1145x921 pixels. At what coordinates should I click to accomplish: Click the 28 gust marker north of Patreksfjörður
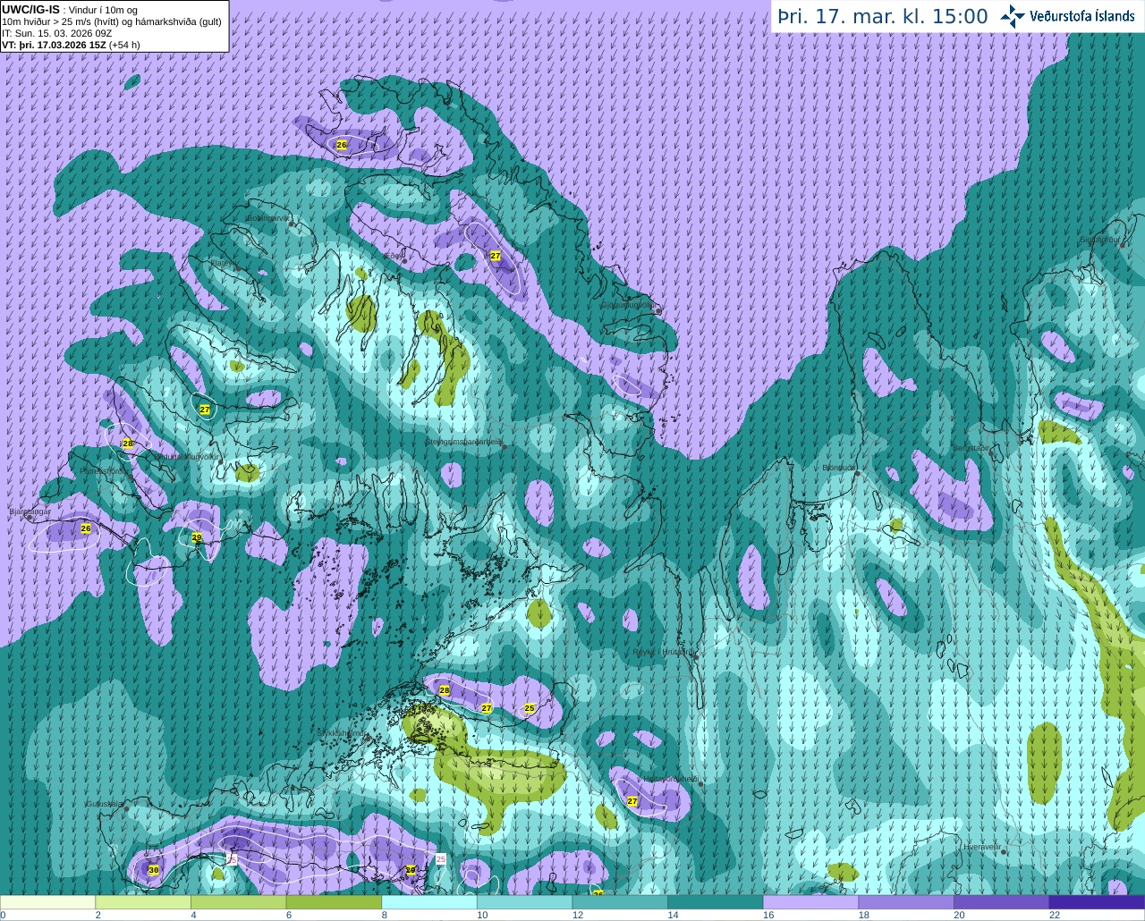click(128, 444)
